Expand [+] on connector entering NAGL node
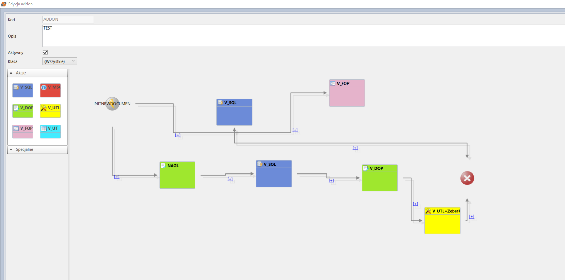Viewport: 565px width, 280px height. pos(117,177)
